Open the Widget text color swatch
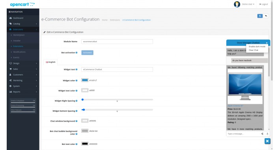This screenshot has height=150, width=280. [x=85, y=90]
